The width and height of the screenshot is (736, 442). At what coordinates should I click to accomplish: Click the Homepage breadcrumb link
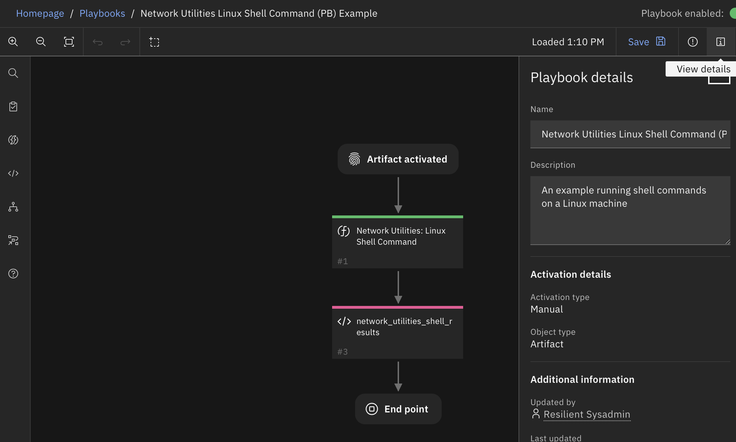(x=40, y=13)
